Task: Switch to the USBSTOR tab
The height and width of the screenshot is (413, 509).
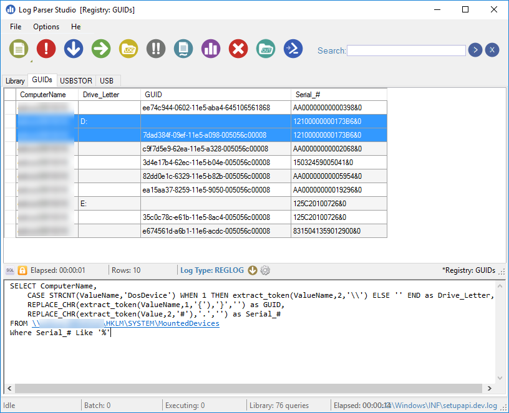Action: [76, 80]
